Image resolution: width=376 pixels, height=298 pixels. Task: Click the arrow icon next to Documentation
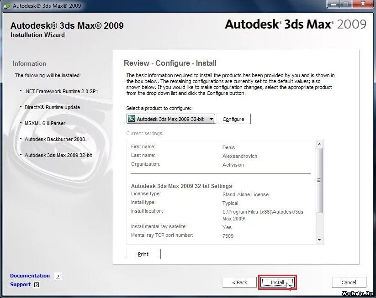[x=58, y=276]
